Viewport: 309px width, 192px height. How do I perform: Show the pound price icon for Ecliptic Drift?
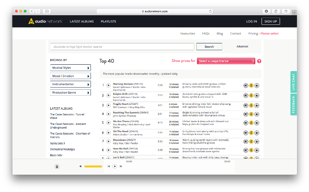tap(251, 96)
